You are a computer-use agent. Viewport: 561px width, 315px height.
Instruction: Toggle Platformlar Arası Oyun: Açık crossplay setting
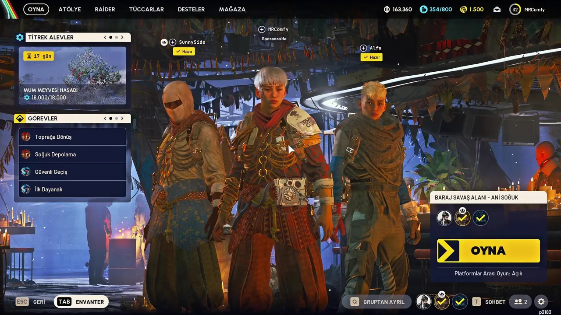coord(488,273)
